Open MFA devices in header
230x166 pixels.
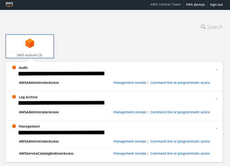[x=195, y=5]
